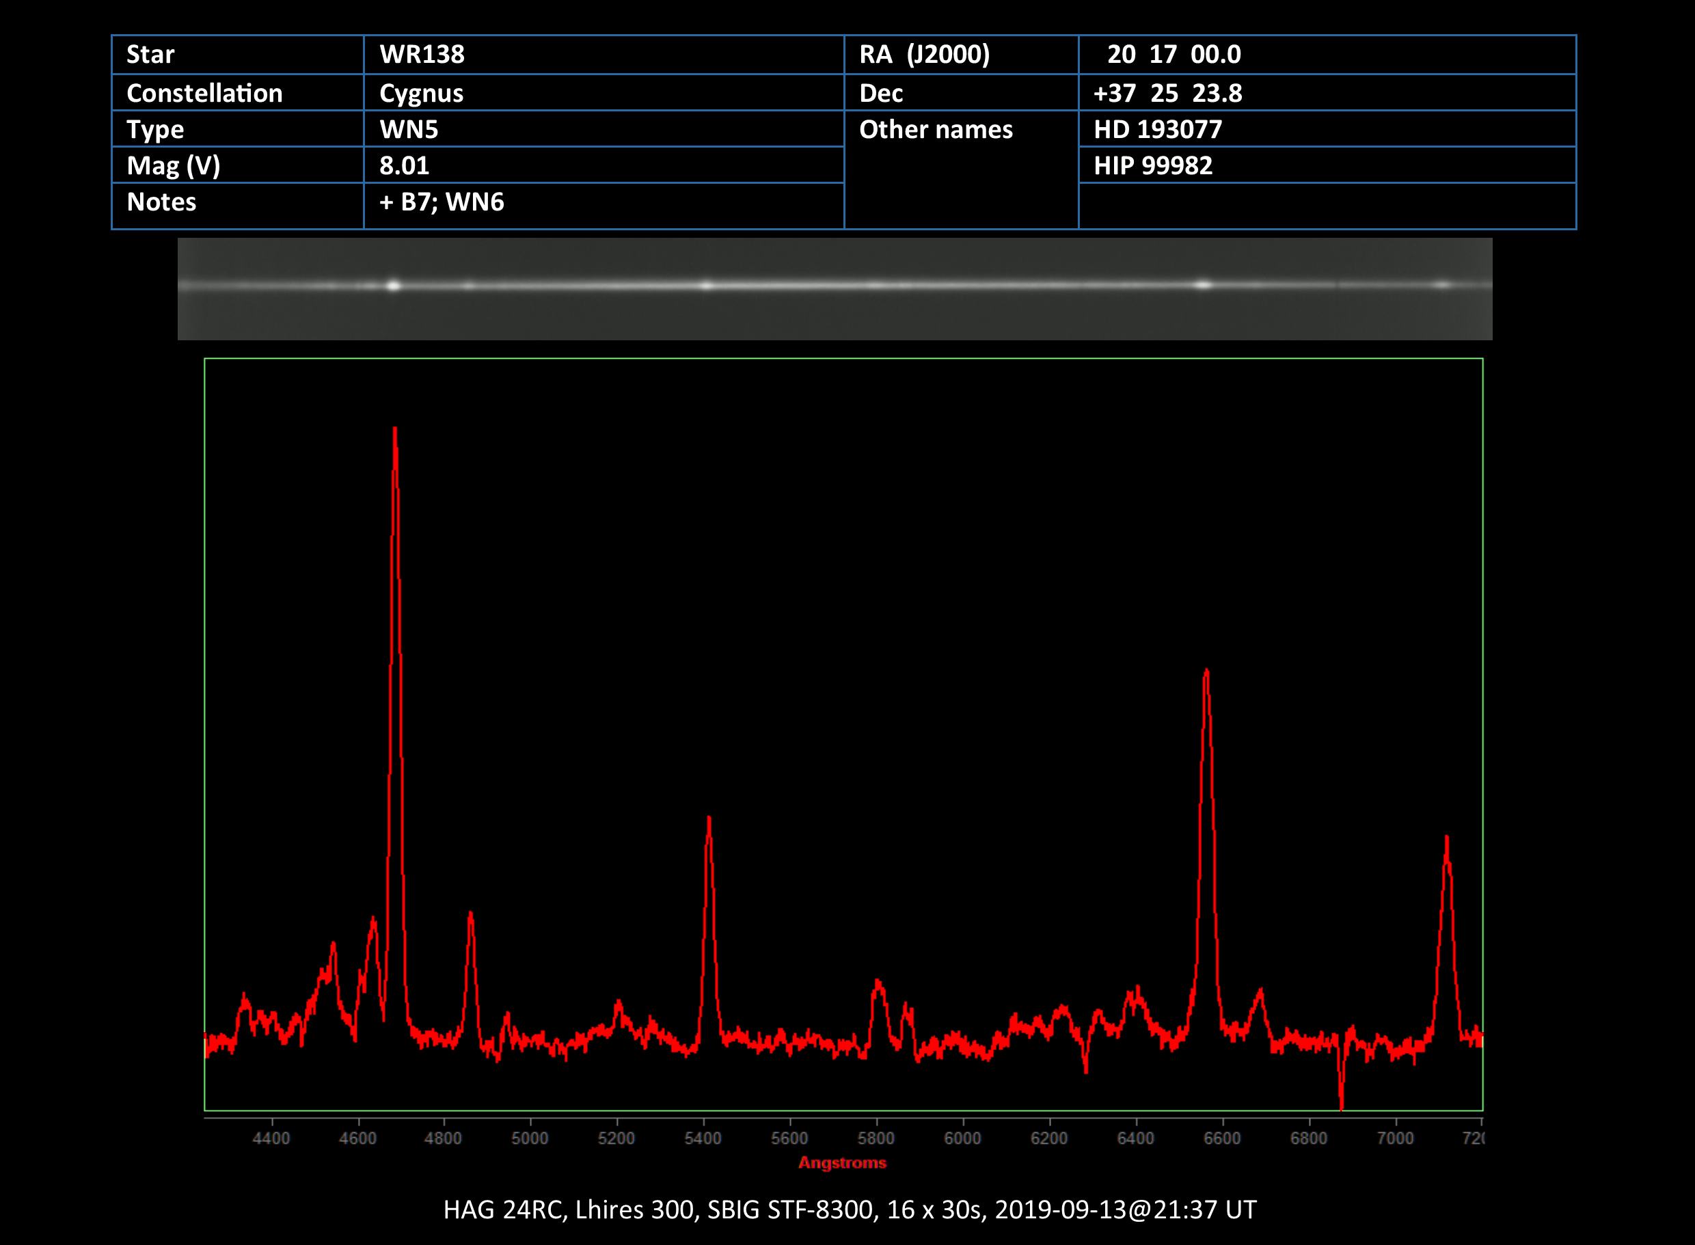
Task: Click the emission peak near 6560 Angstroms
Action: coord(1206,674)
